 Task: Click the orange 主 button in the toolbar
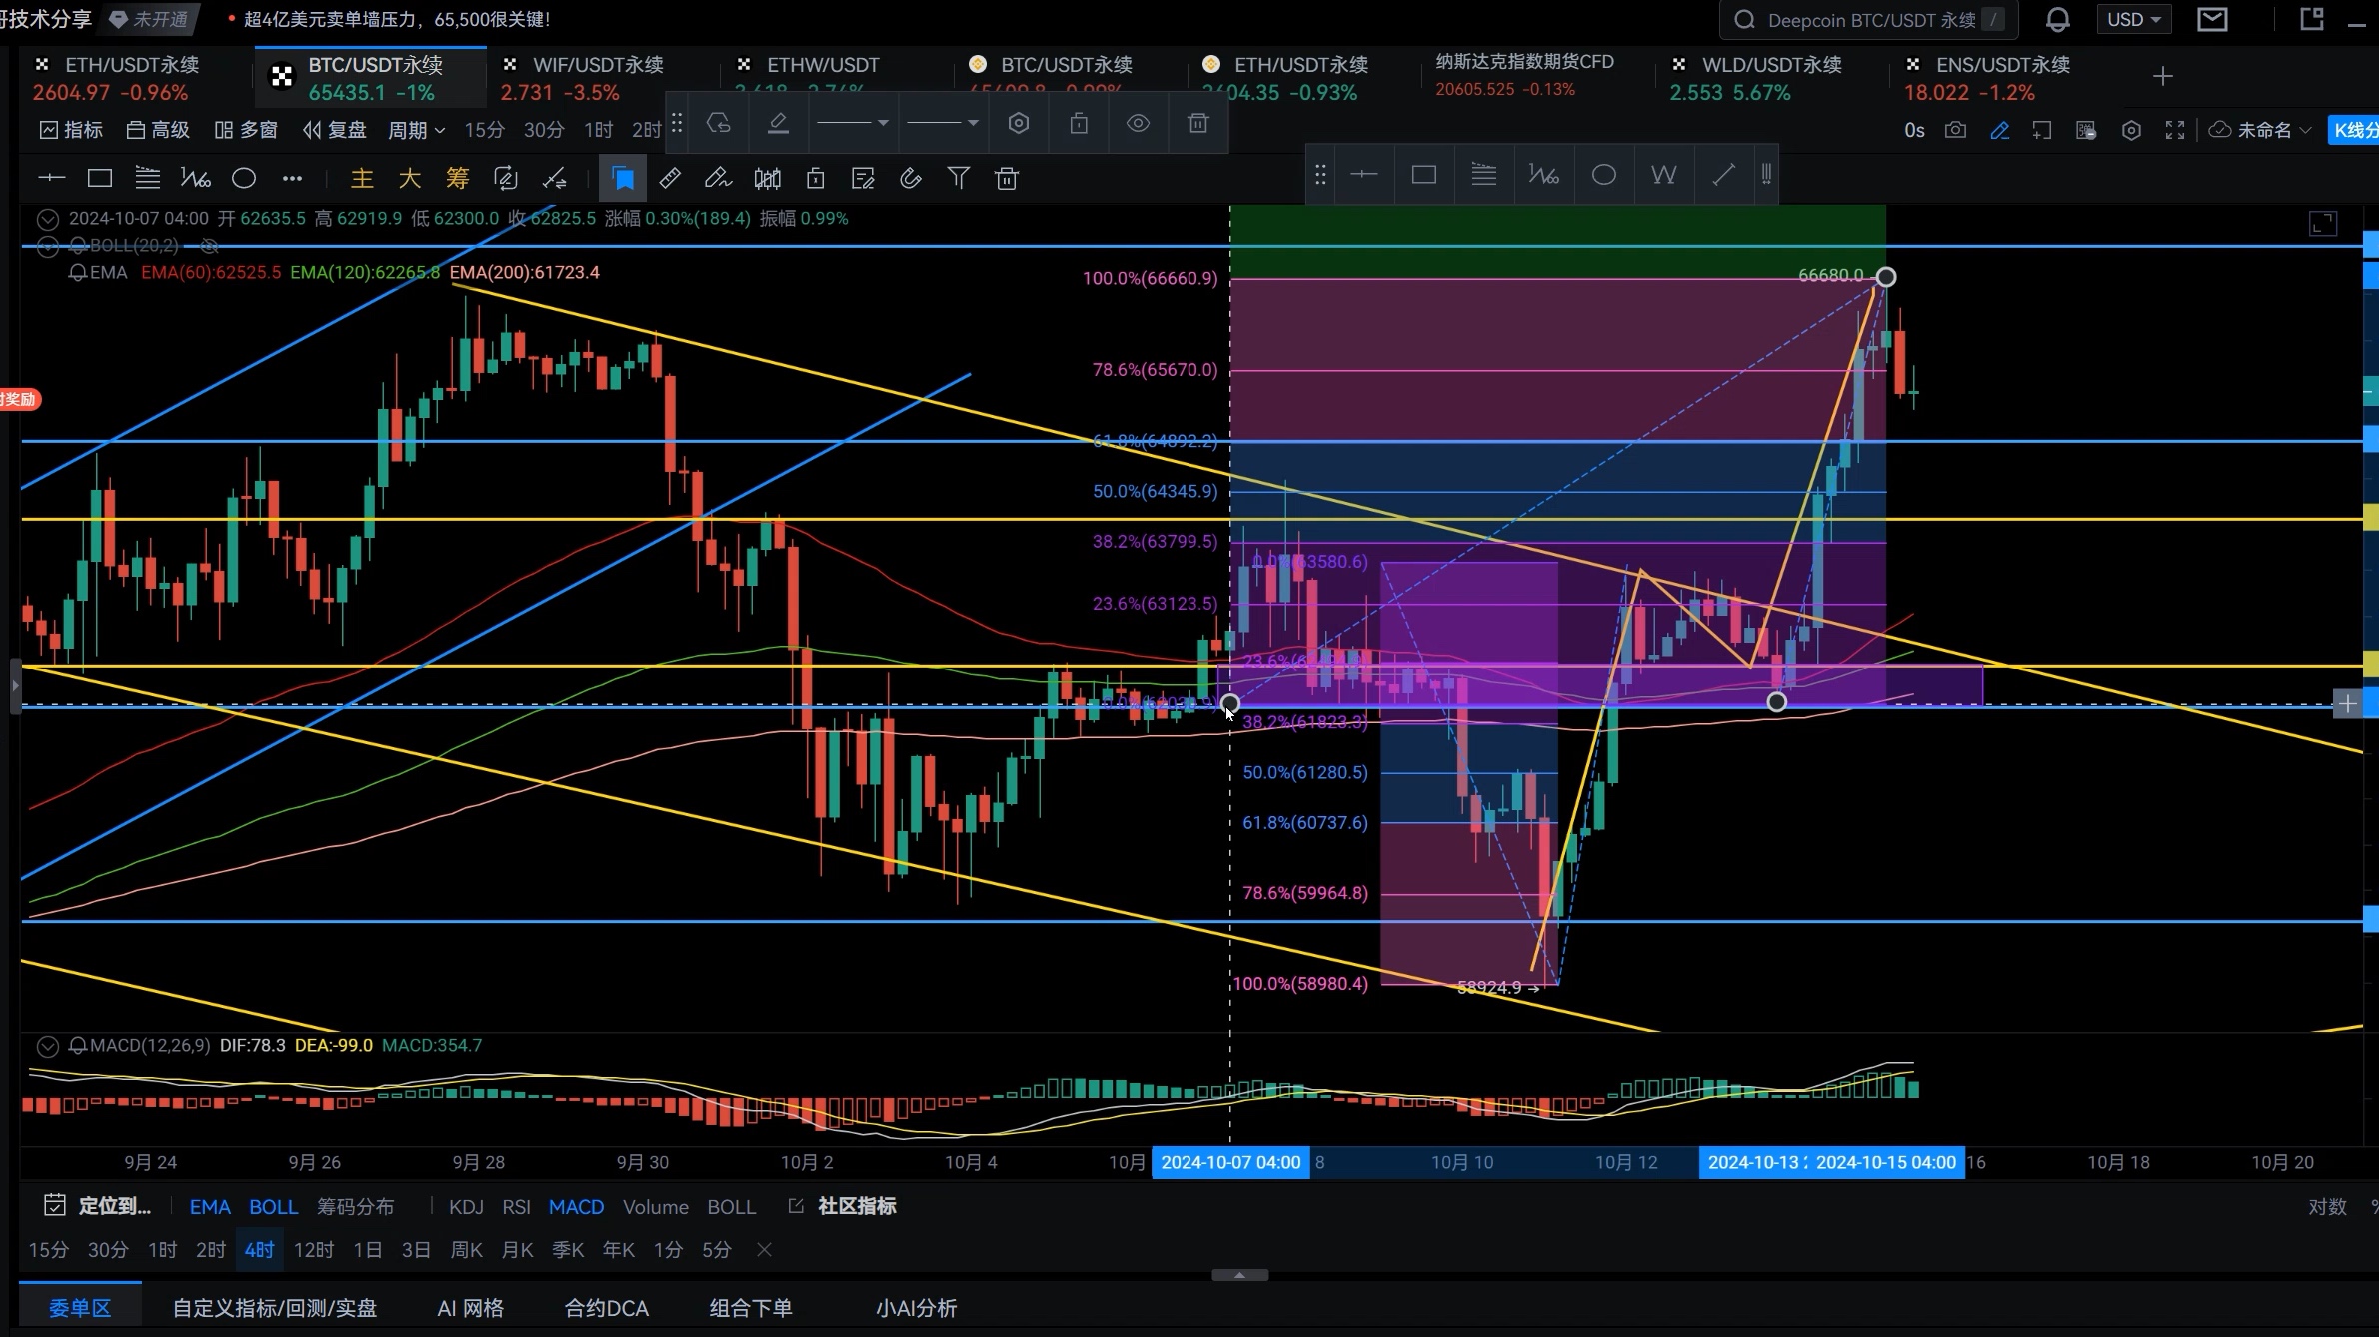click(x=362, y=179)
